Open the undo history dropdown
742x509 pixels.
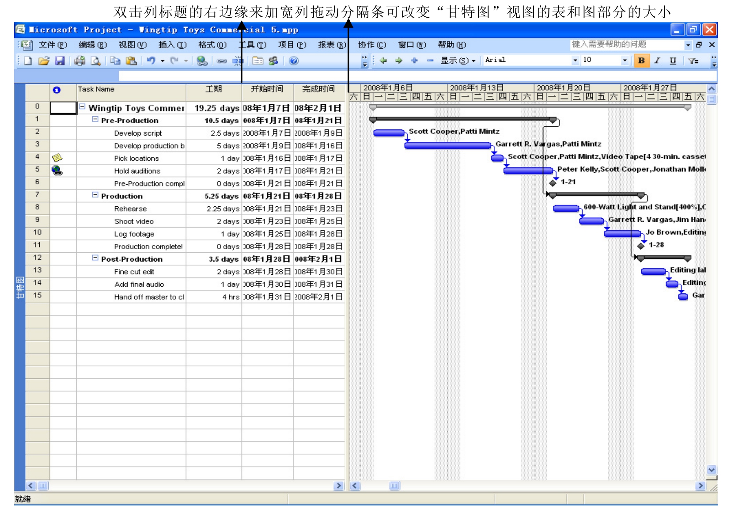coord(163,61)
